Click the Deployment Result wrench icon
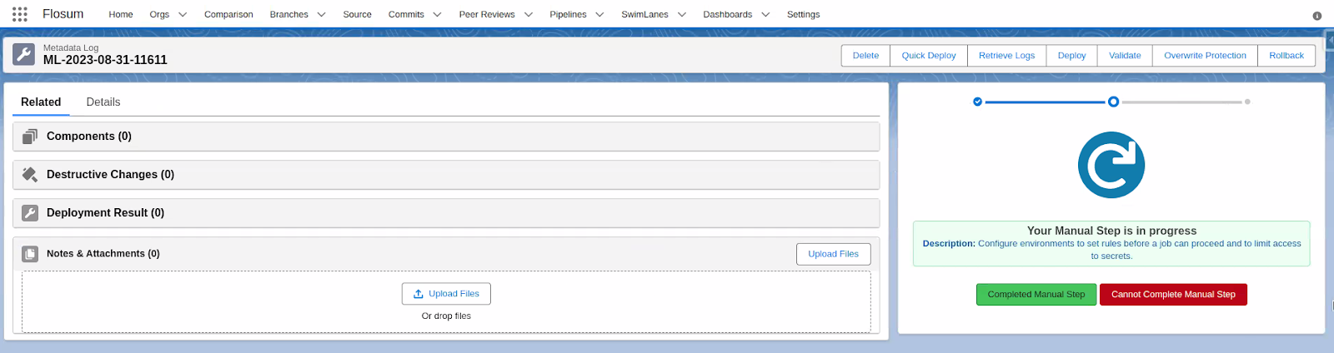Image resolution: width=1334 pixels, height=353 pixels. [30, 213]
